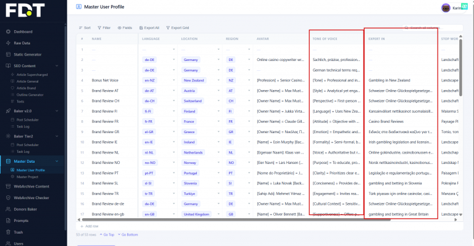Open the Users page
474x246 pixels.
[x=19, y=244]
